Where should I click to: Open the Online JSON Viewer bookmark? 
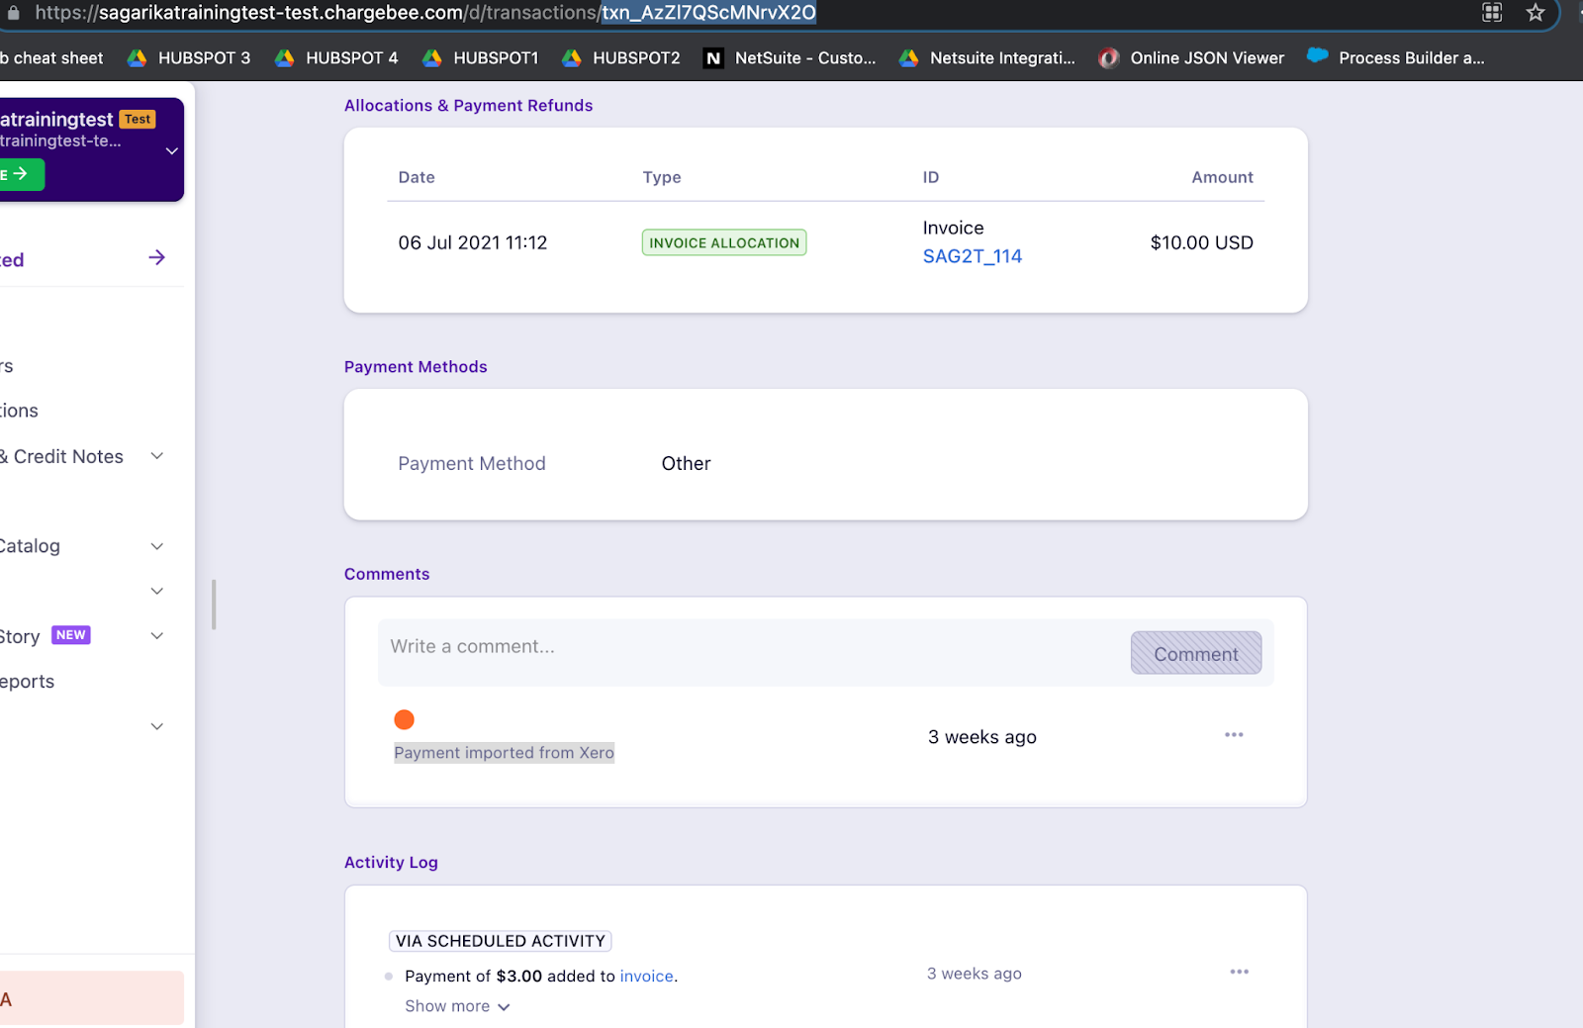point(1192,58)
